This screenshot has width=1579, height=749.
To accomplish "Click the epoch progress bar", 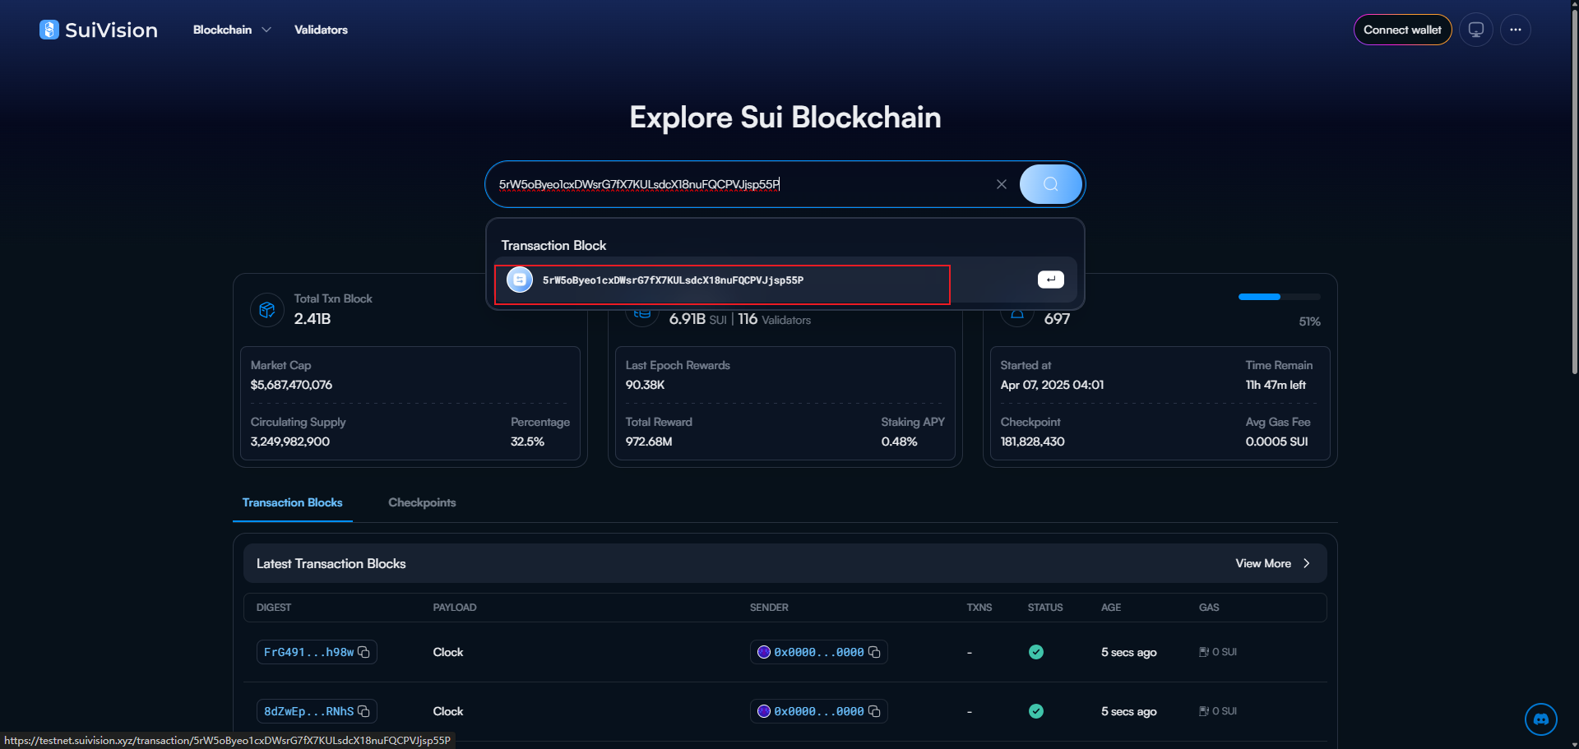I will [1280, 297].
